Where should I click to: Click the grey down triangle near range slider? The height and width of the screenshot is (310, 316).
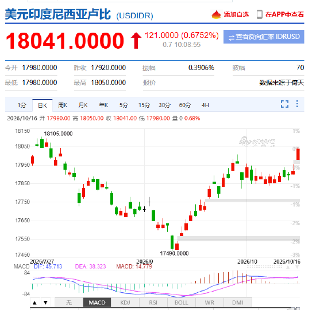[297, 267]
